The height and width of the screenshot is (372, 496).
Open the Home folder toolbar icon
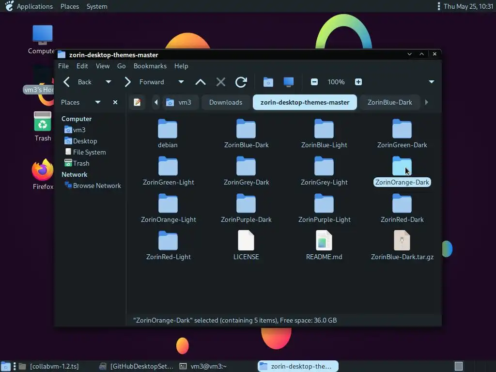click(268, 82)
